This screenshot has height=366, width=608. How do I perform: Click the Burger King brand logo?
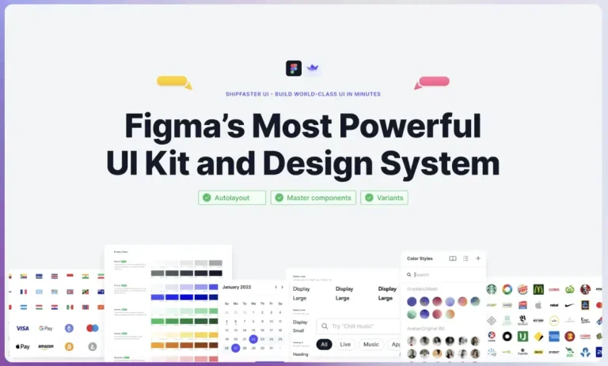522,289
